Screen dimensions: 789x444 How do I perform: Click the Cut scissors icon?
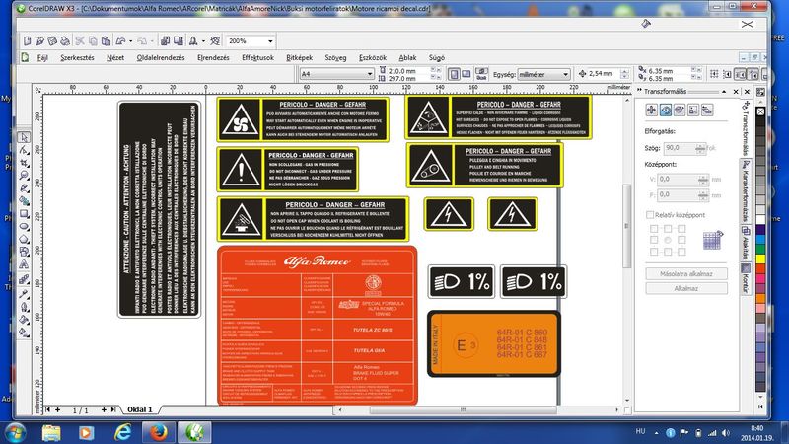click(x=80, y=40)
